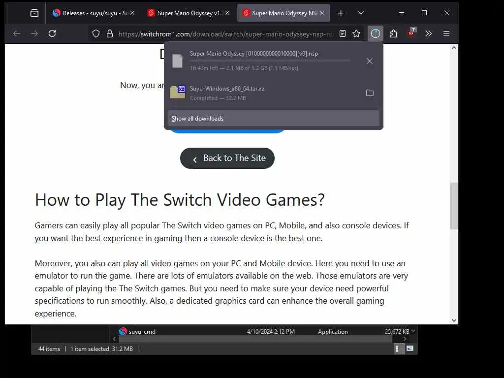Go back to previous page
This screenshot has width=504, height=378.
17,33
